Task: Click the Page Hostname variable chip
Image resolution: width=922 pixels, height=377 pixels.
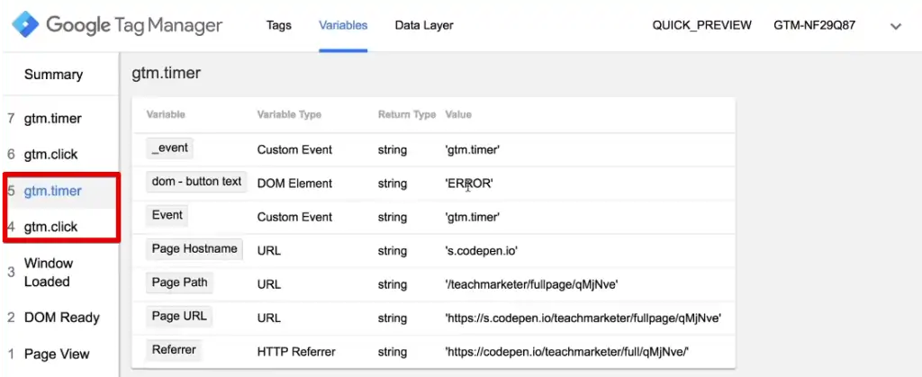Action: click(194, 249)
